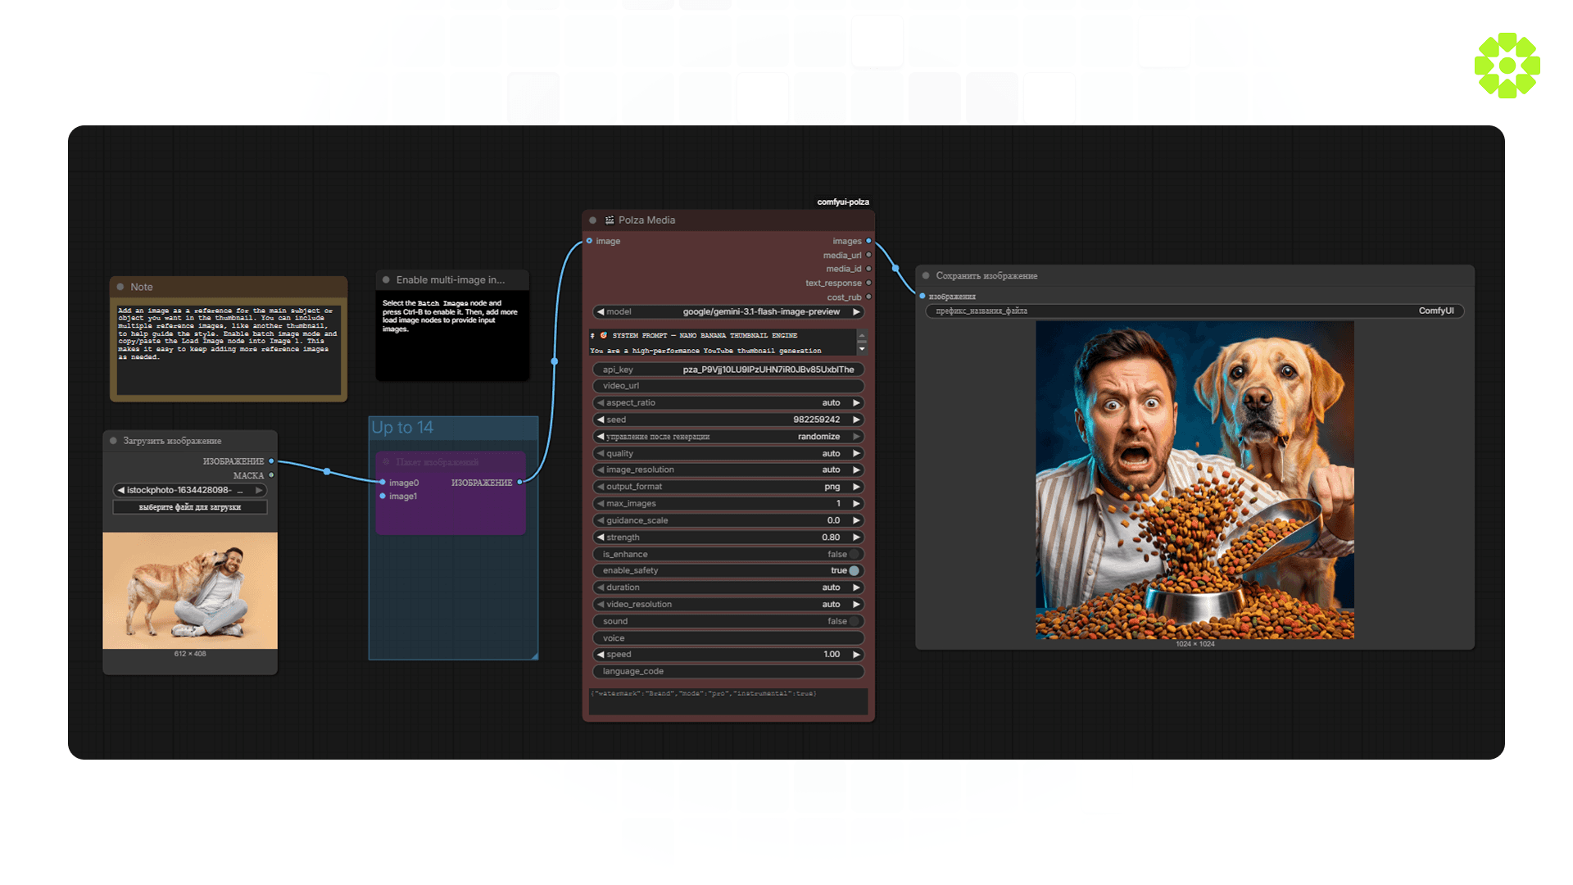Adjust the strength 0.80 slider field
This screenshot has height=885, width=1573.
728,538
